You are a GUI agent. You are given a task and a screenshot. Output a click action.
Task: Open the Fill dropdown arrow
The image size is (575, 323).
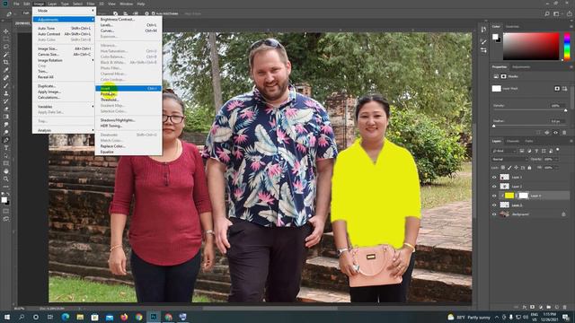click(556, 168)
